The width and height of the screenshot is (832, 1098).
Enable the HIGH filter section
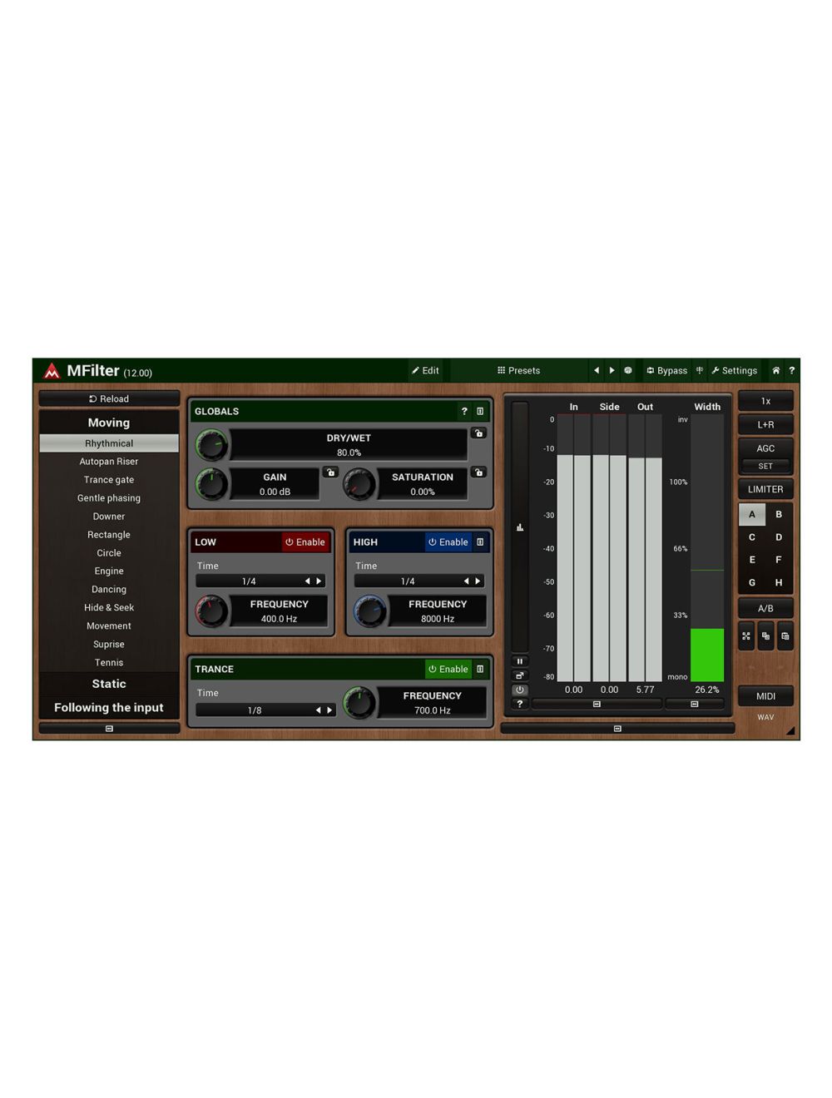click(x=448, y=542)
